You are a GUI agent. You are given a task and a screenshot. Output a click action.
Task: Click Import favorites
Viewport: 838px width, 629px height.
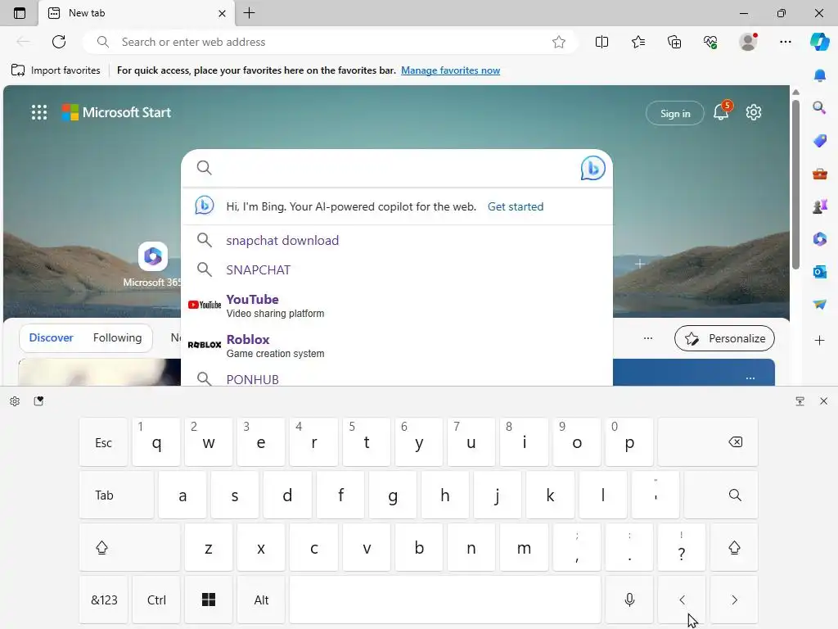[x=56, y=70]
